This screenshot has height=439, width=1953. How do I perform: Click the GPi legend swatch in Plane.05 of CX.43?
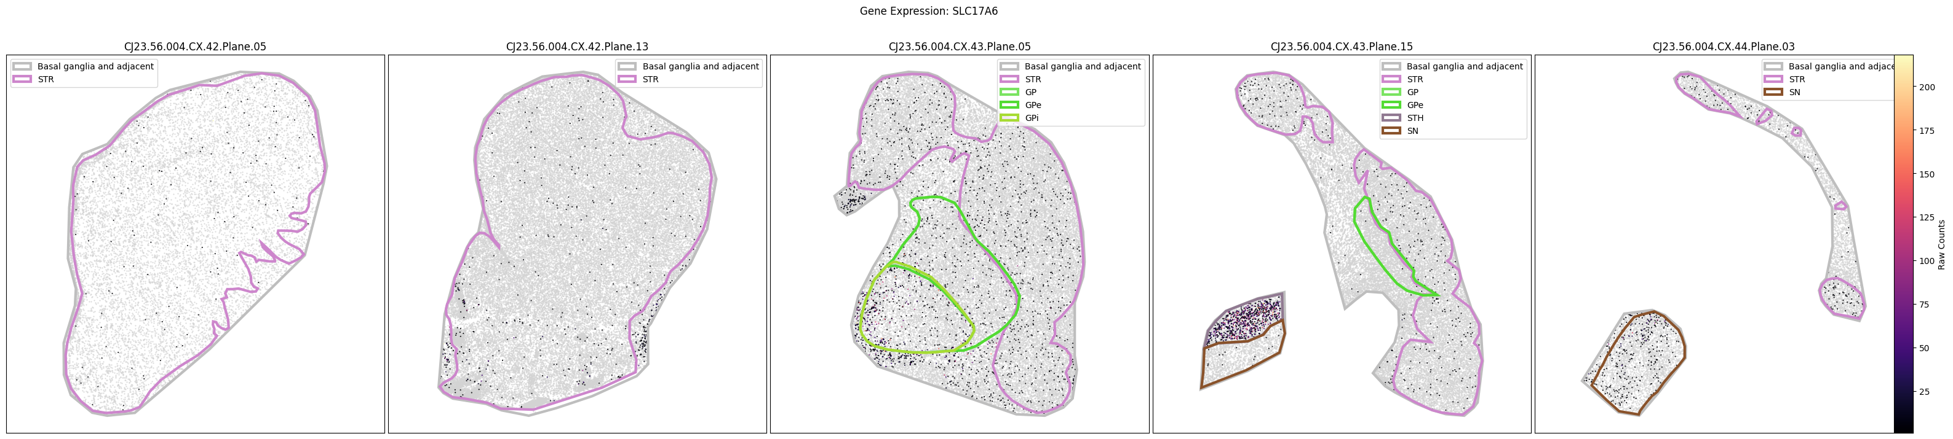[x=1009, y=119]
